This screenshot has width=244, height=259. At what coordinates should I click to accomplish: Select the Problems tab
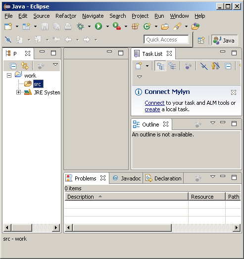click(86, 178)
